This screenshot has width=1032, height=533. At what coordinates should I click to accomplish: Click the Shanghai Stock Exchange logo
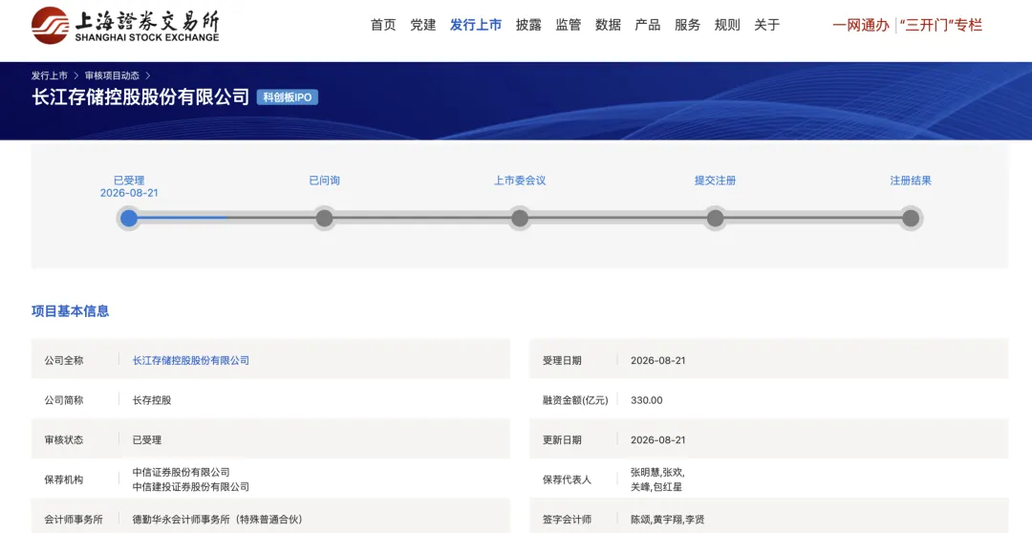click(x=125, y=26)
